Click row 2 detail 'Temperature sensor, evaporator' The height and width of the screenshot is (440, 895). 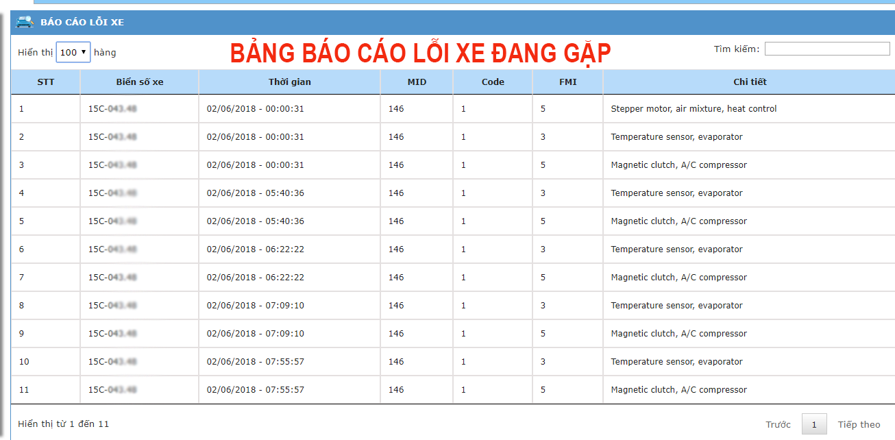(x=676, y=137)
